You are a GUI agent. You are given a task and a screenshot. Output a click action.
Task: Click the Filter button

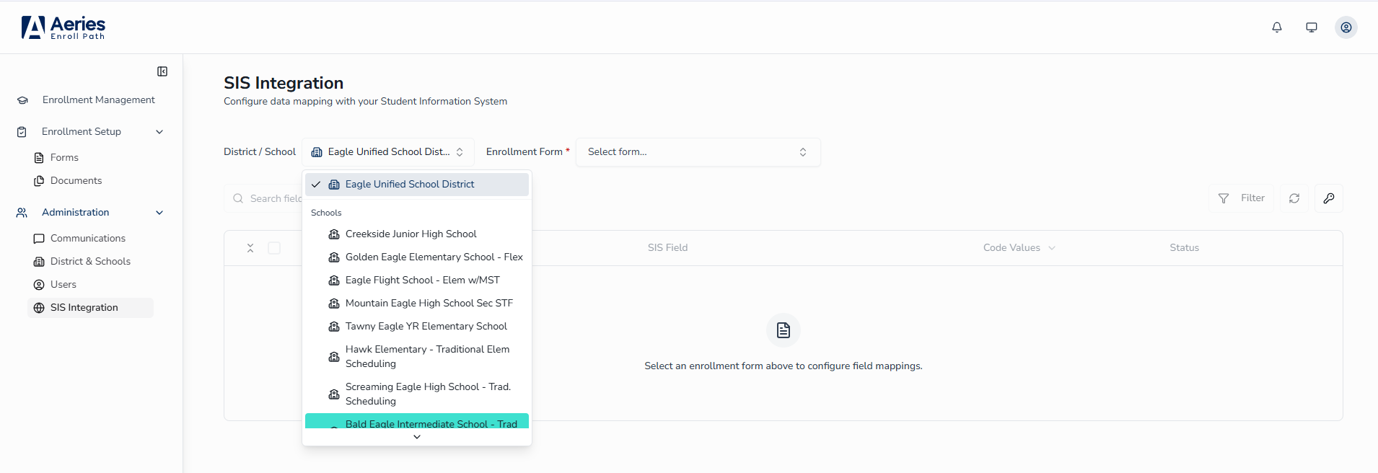(x=1242, y=198)
